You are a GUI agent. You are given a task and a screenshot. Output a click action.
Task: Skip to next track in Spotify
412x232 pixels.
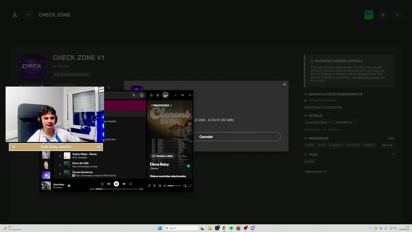124,184
